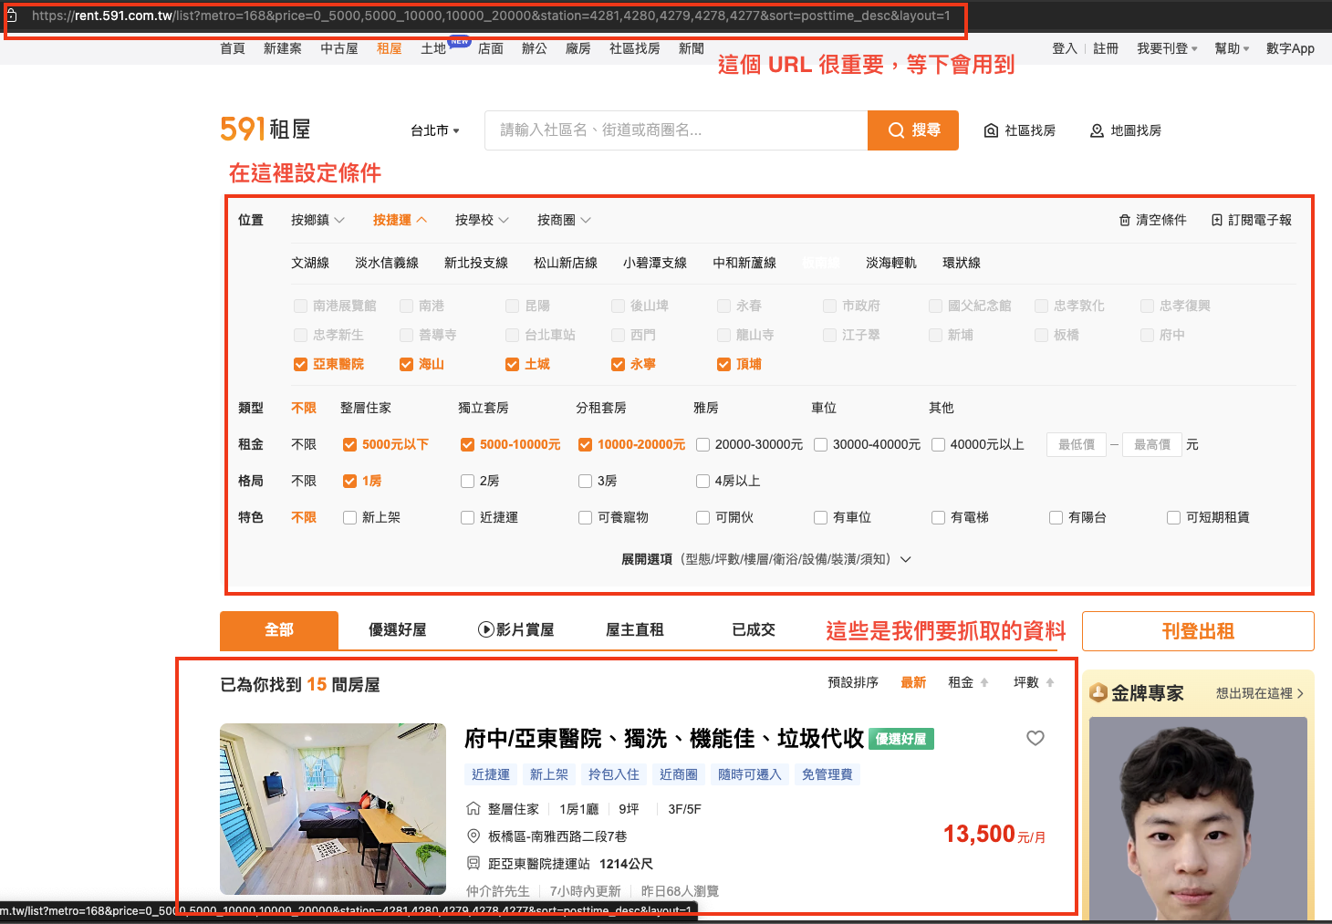
Task: Expand 按鄉鎮 location dropdown
Action: [x=317, y=220]
